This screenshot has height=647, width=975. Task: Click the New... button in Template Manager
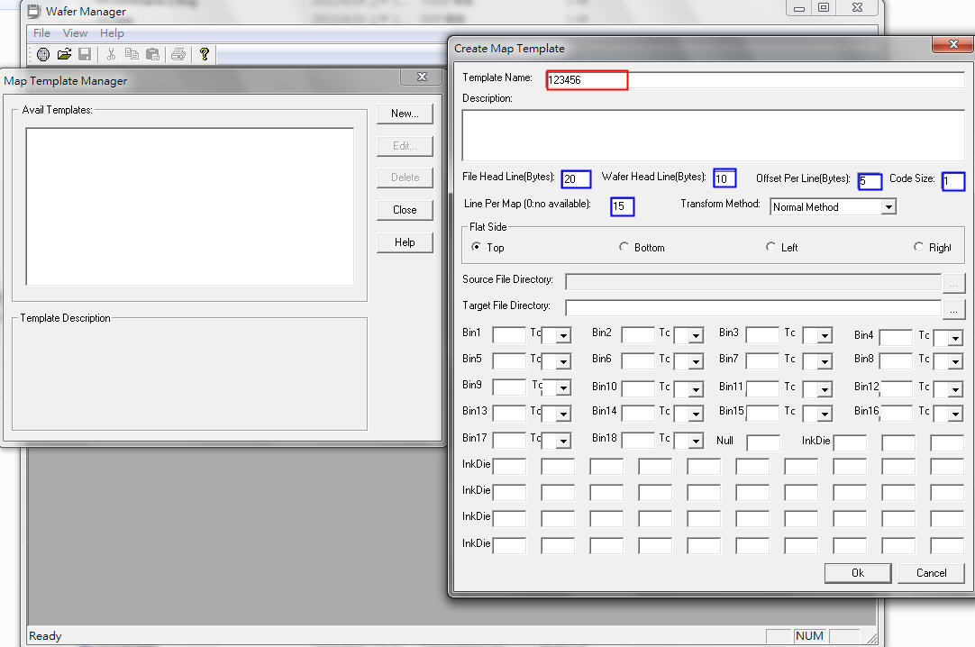coord(405,114)
